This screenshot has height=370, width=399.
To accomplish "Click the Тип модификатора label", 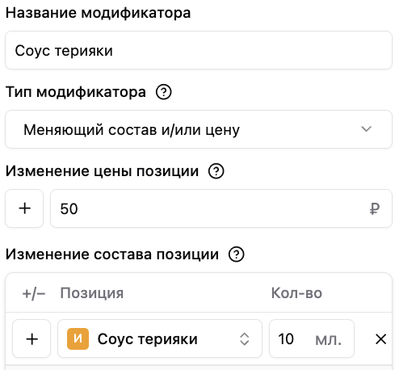I will (x=76, y=92).
